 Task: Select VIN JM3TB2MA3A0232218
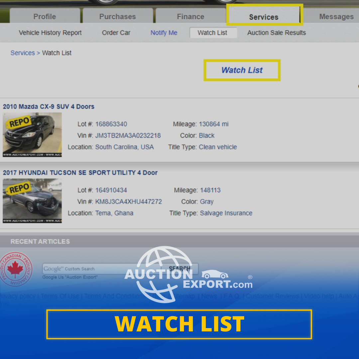(128, 136)
